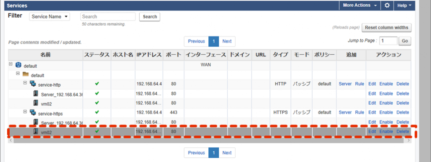The height and width of the screenshot is (162, 431).
Task: Click the blue globe icon beside top-level default
Action: click(x=19, y=65)
